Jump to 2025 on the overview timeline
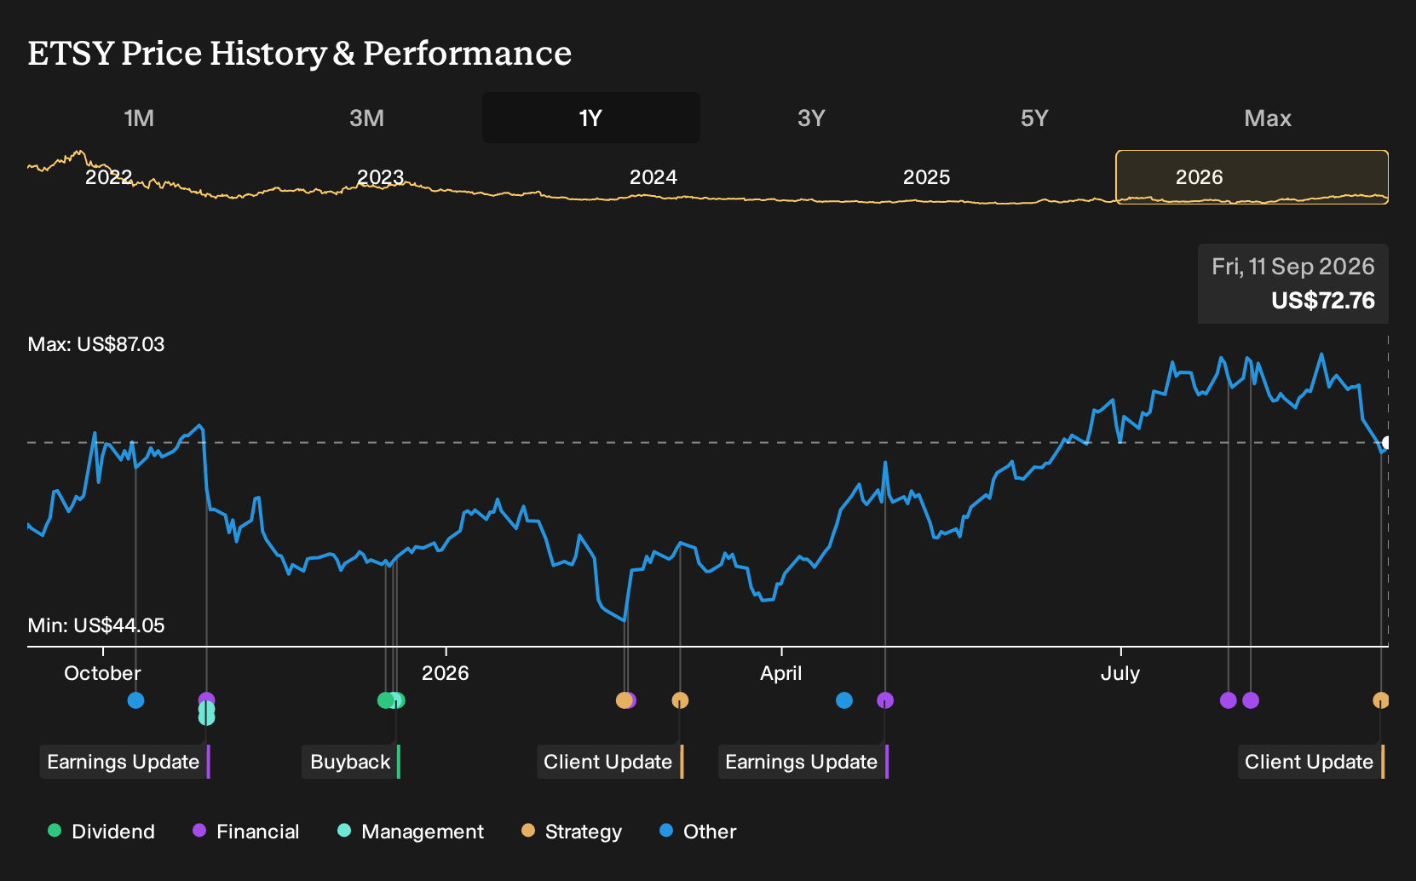This screenshot has height=881, width=1416. pos(926,177)
